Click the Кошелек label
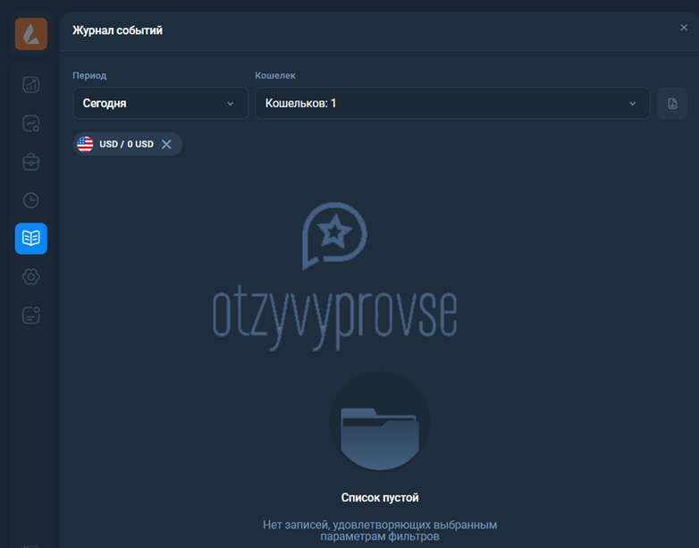This screenshot has height=548, width=699. [275, 75]
